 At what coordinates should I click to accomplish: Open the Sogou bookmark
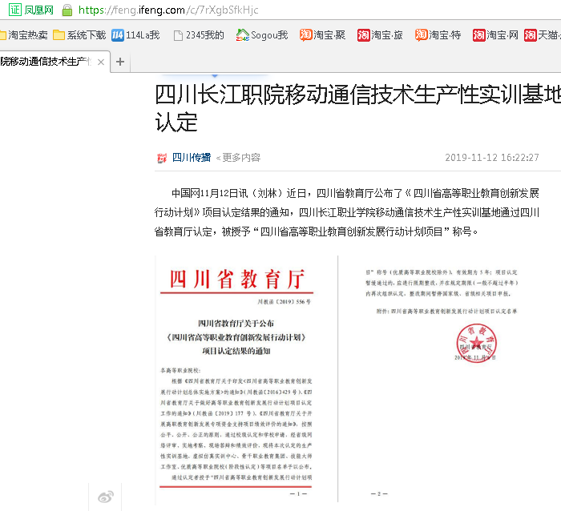(262, 35)
